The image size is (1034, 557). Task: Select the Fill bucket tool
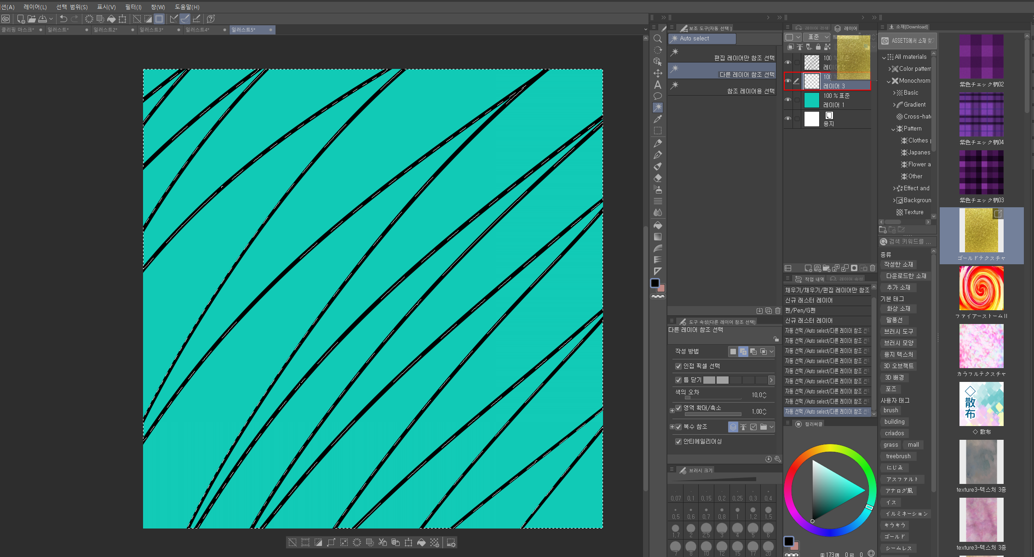point(658,225)
